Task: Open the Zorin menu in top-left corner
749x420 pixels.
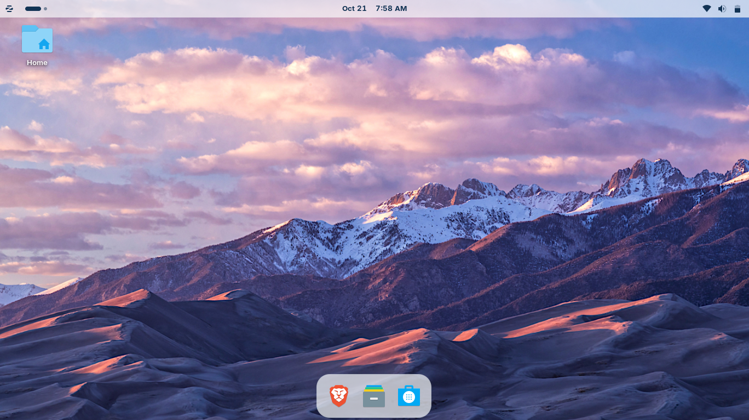Action: (x=9, y=9)
